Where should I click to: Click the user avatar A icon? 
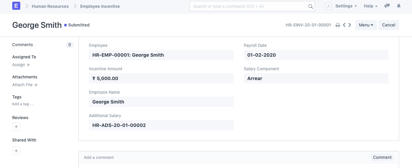(x=328, y=6)
